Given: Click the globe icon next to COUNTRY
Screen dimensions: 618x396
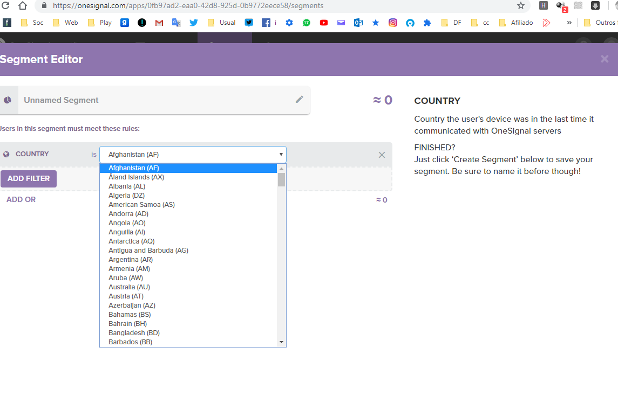Looking at the screenshot, I should click(x=5, y=154).
